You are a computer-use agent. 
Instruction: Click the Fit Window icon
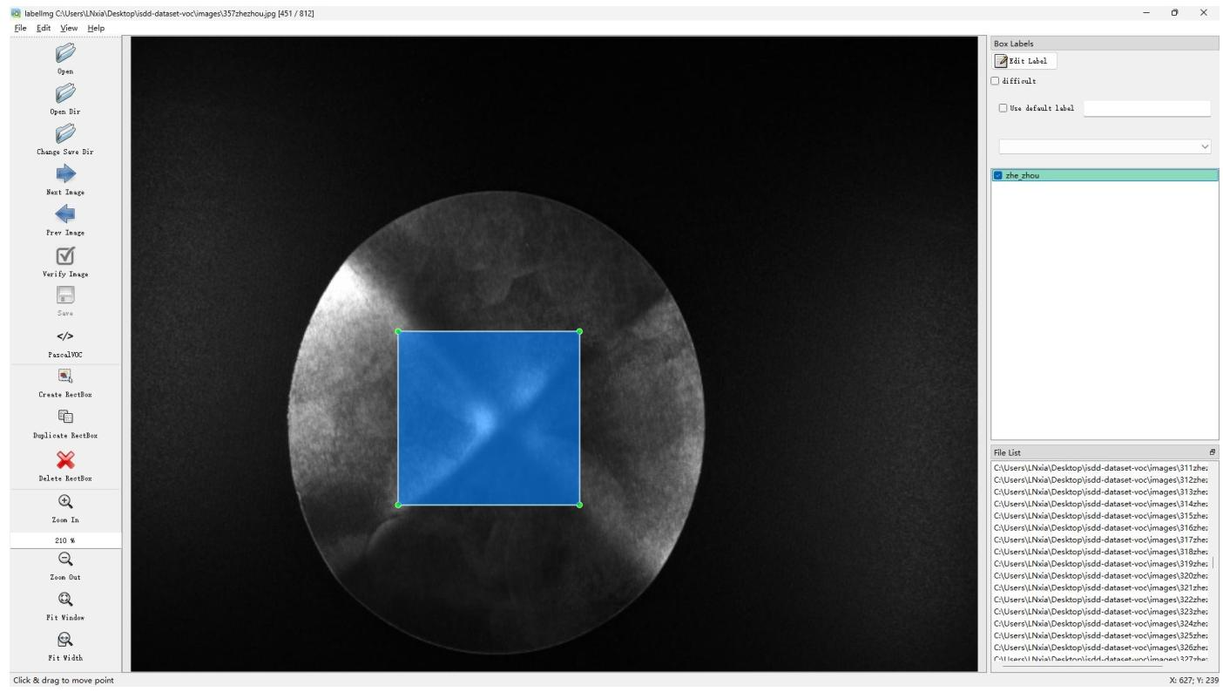pyautogui.click(x=65, y=600)
